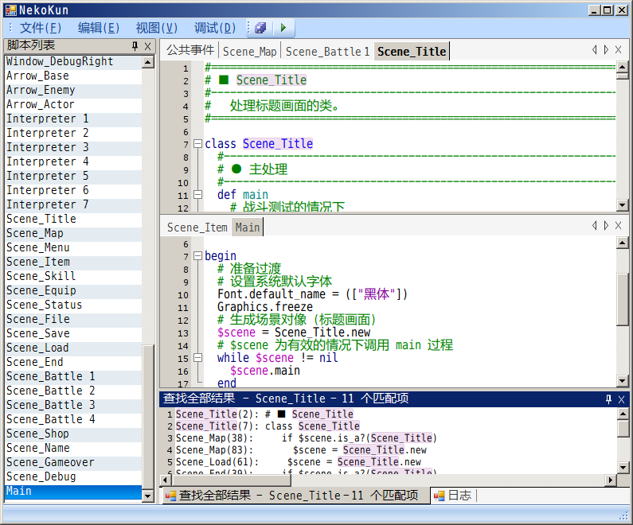Click top editor scrollbar down arrow

(x=622, y=205)
